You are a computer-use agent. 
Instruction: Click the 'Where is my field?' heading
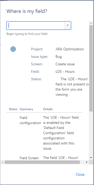coord(27,11)
